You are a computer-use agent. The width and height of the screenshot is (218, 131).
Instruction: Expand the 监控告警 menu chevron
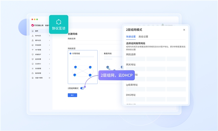click(x=49, y=59)
